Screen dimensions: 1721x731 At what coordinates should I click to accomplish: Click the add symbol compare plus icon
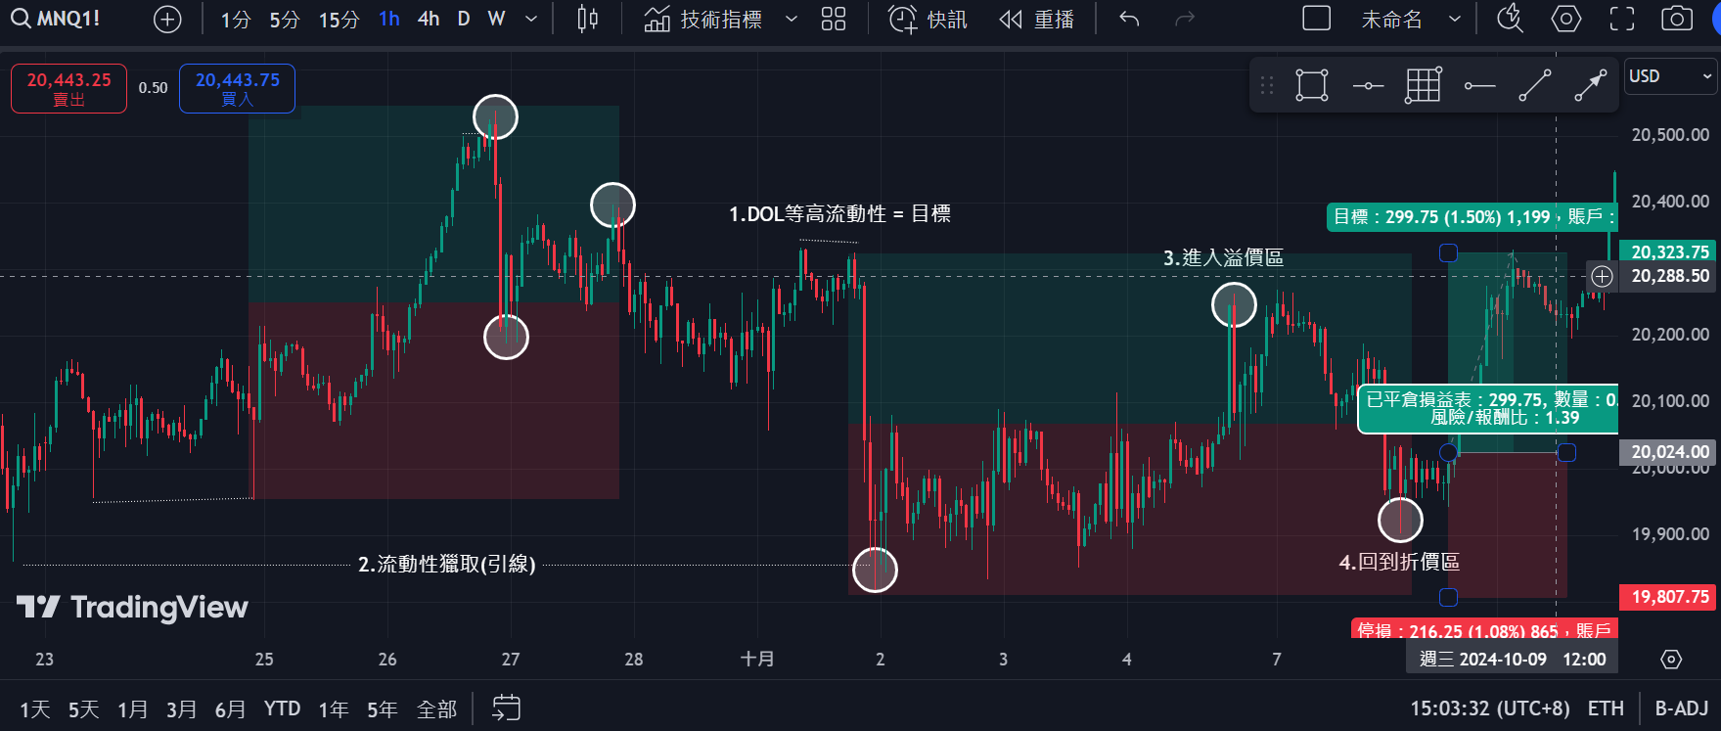coord(167,20)
